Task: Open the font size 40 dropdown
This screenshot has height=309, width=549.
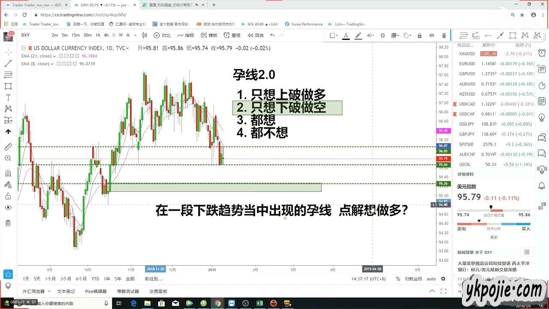Action: tap(370, 36)
